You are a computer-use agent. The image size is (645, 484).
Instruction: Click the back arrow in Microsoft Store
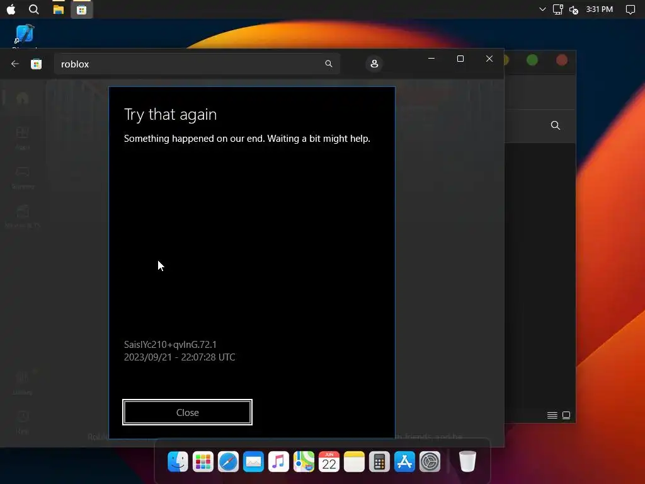(15, 64)
